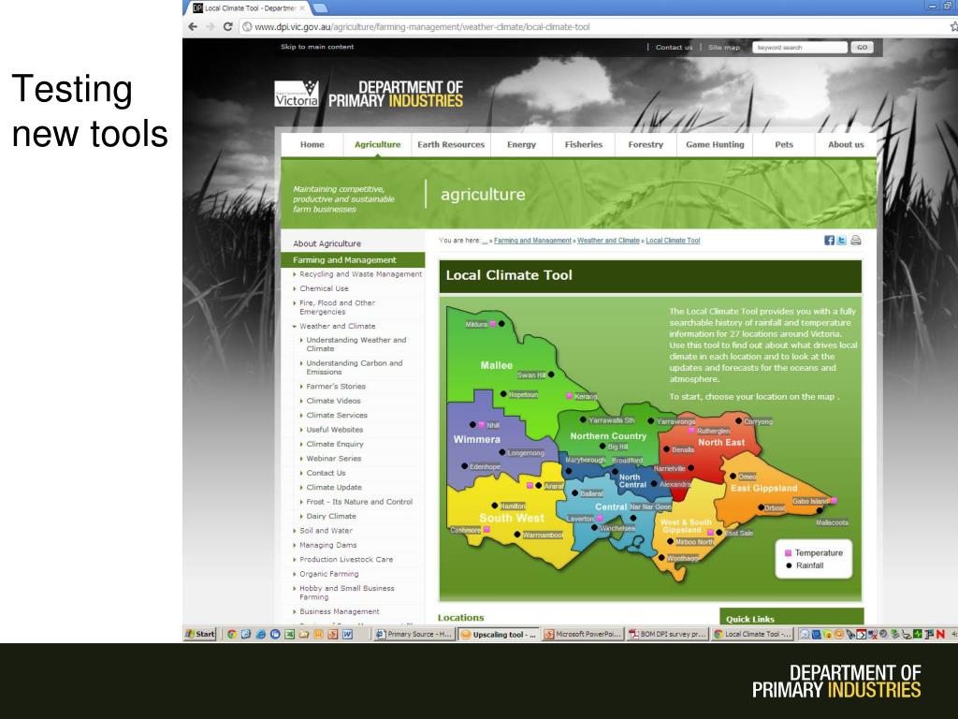The image size is (958, 719).
Task: Select Kerang temperature marker
Action: (570, 396)
